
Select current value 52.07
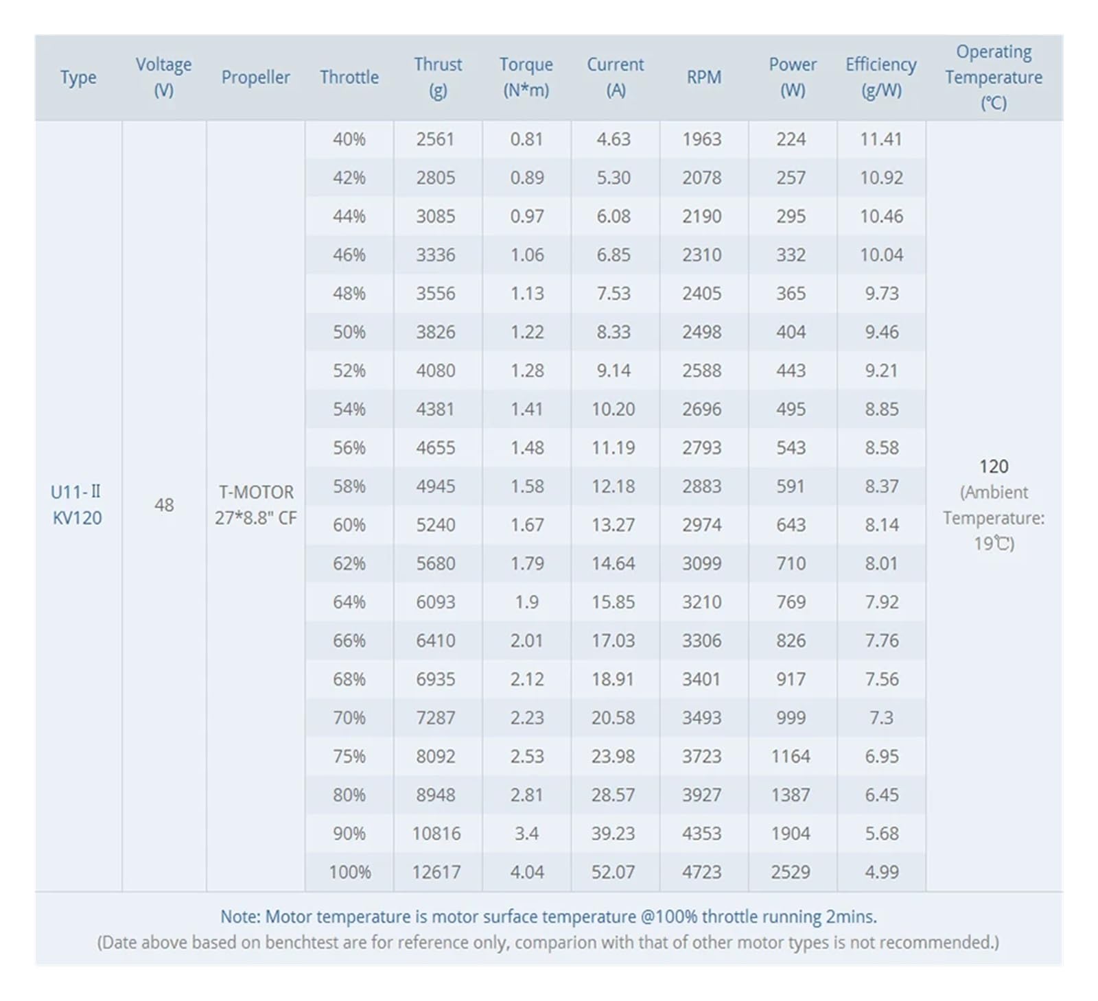click(613, 872)
